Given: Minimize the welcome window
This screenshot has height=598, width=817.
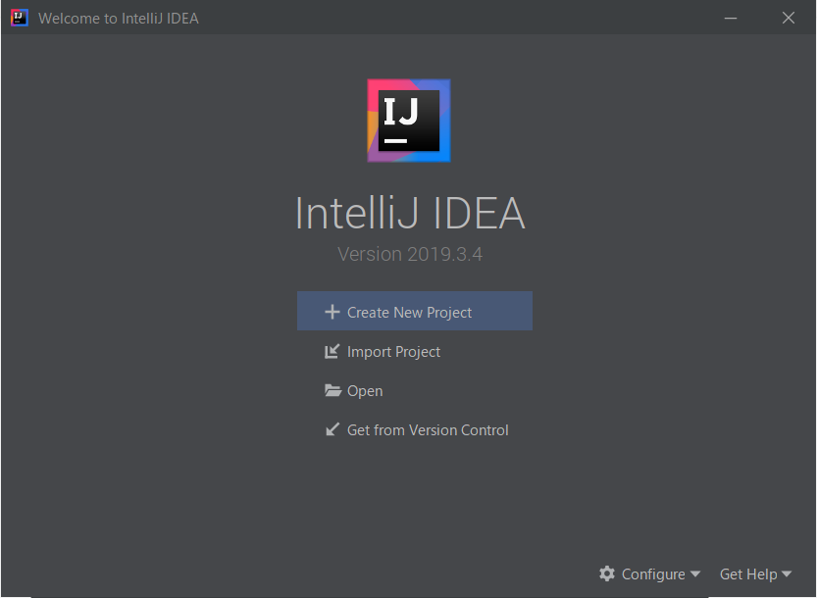Looking at the screenshot, I should 730,17.
